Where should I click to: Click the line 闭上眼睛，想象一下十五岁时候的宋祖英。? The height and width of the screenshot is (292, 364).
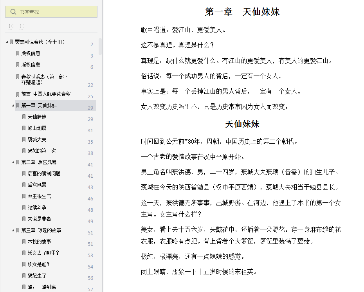[199, 272]
